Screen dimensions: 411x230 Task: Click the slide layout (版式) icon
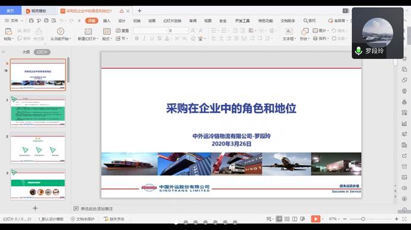(x=107, y=31)
